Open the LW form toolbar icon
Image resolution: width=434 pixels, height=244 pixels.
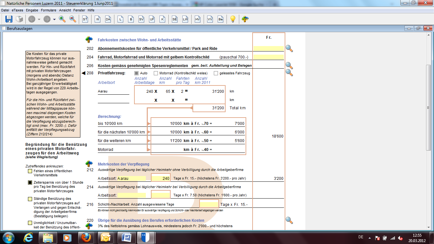(185, 19)
